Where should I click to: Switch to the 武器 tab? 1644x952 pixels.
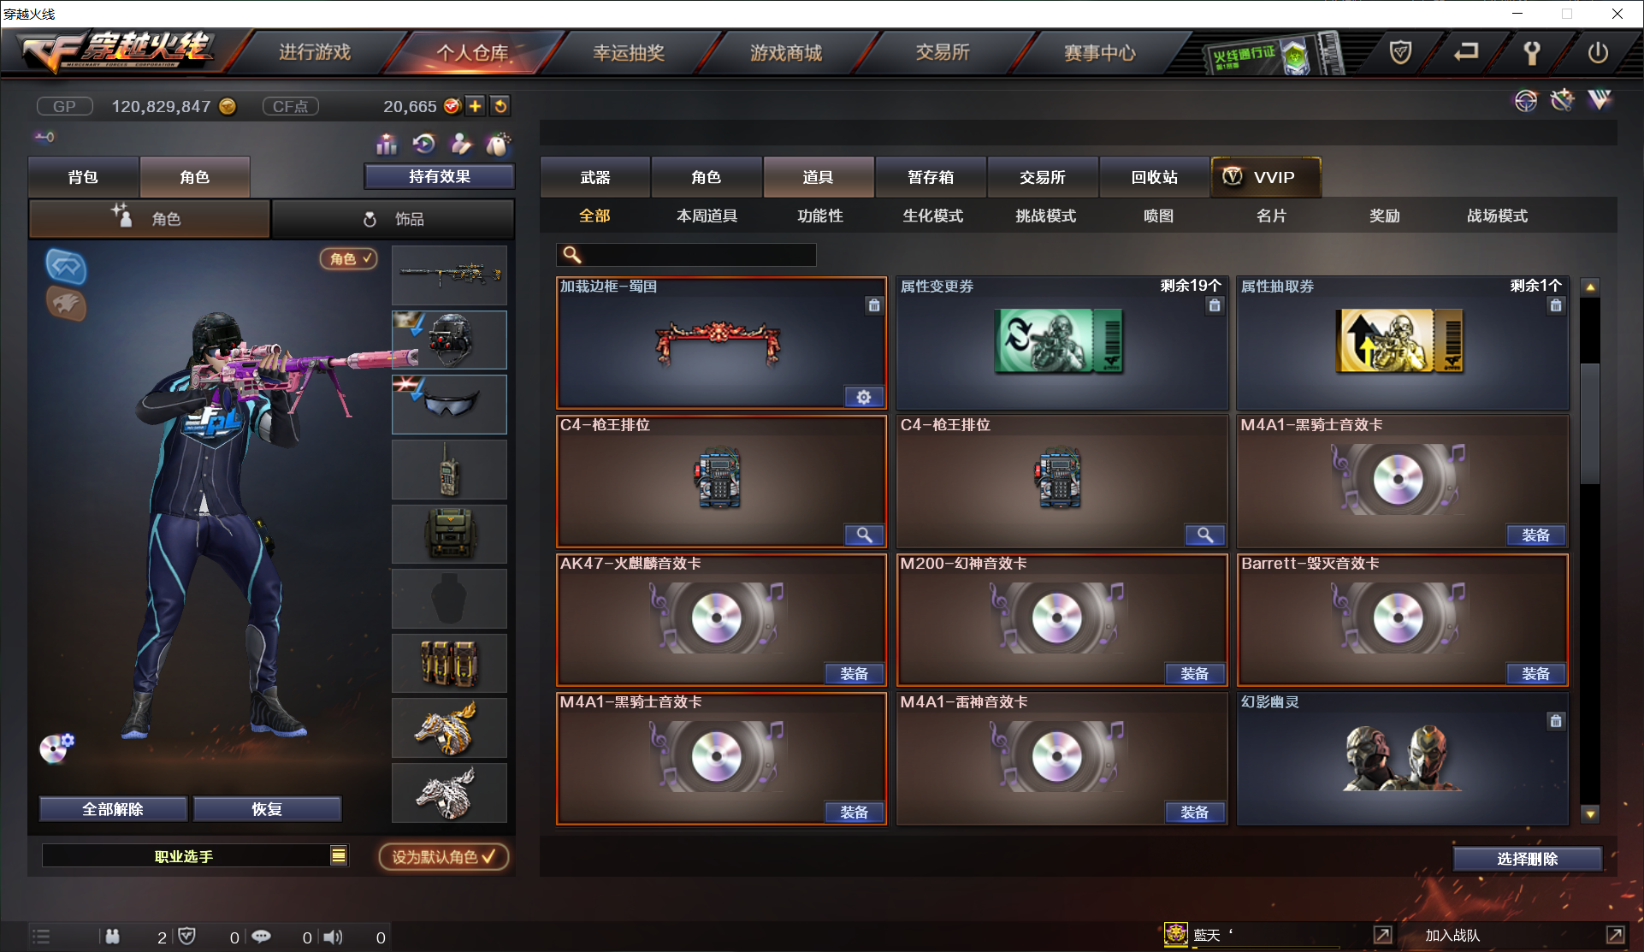595,177
